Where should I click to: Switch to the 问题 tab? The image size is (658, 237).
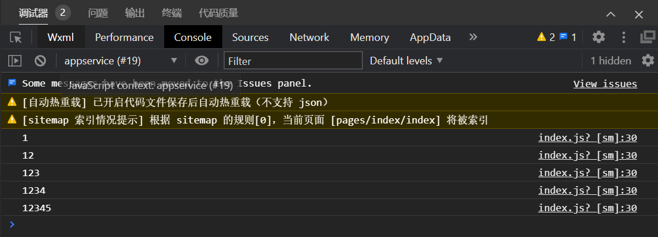pyautogui.click(x=98, y=13)
